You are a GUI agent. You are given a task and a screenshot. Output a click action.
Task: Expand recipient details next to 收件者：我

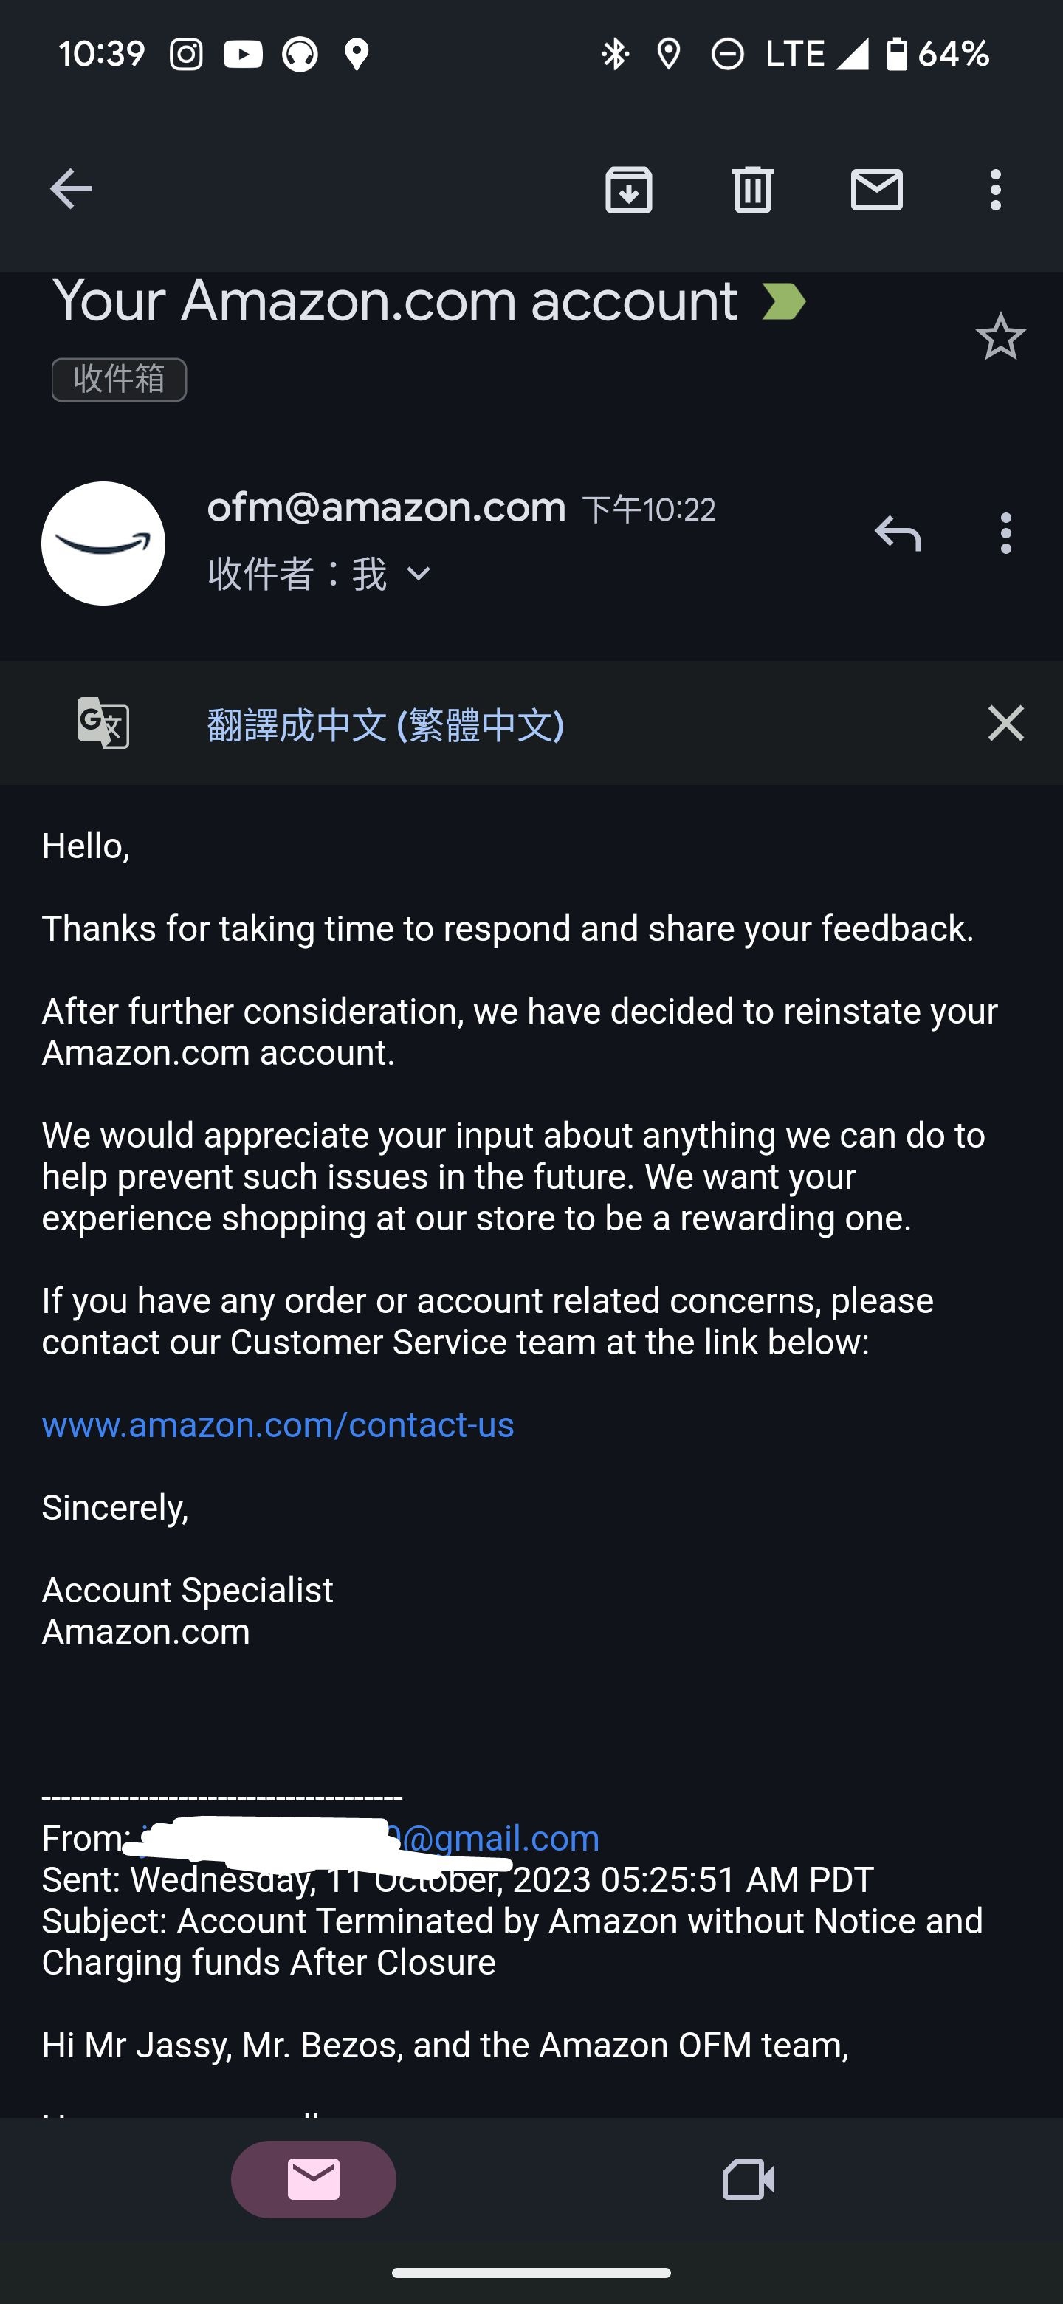tap(419, 573)
